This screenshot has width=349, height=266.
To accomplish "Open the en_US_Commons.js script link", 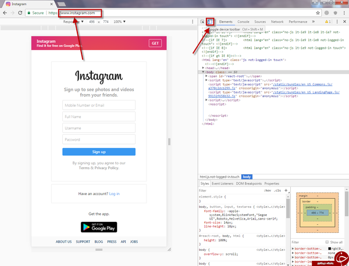I will point(302,84).
